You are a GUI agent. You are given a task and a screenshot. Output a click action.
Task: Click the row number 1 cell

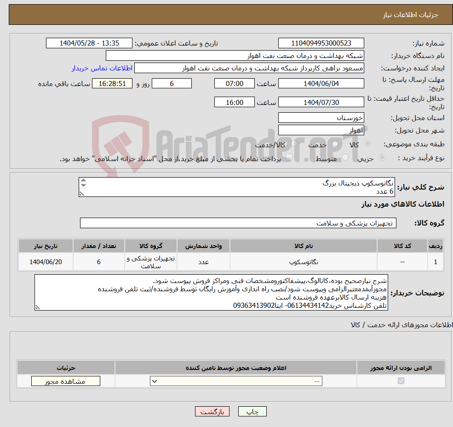pos(436,262)
